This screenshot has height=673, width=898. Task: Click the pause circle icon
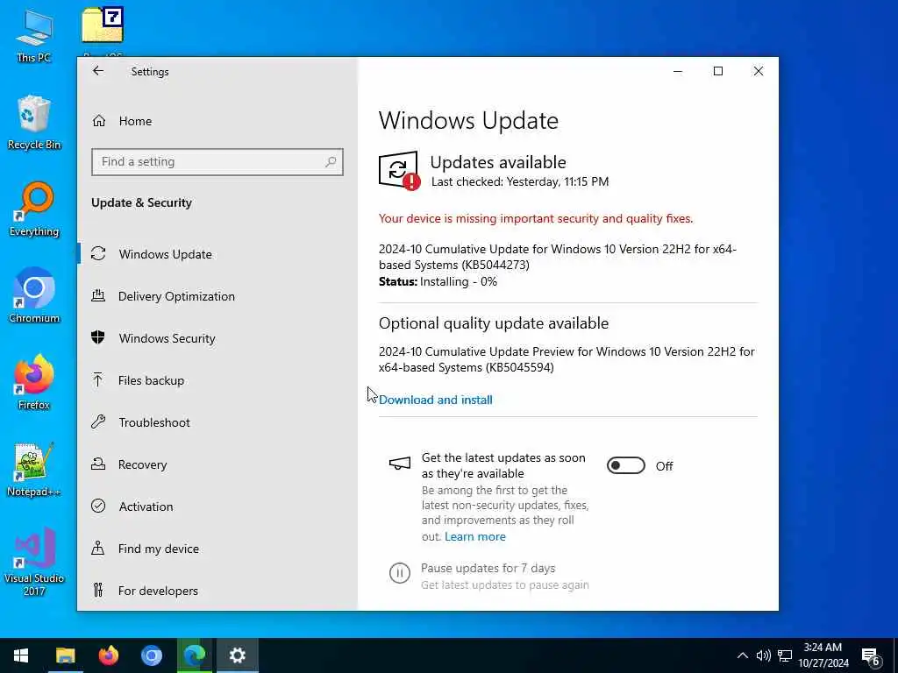399,573
